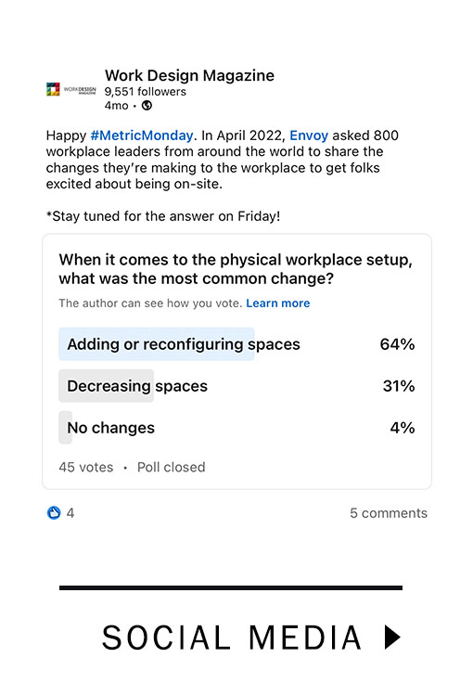Open the Learn more link
473x696 pixels.
click(x=278, y=303)
